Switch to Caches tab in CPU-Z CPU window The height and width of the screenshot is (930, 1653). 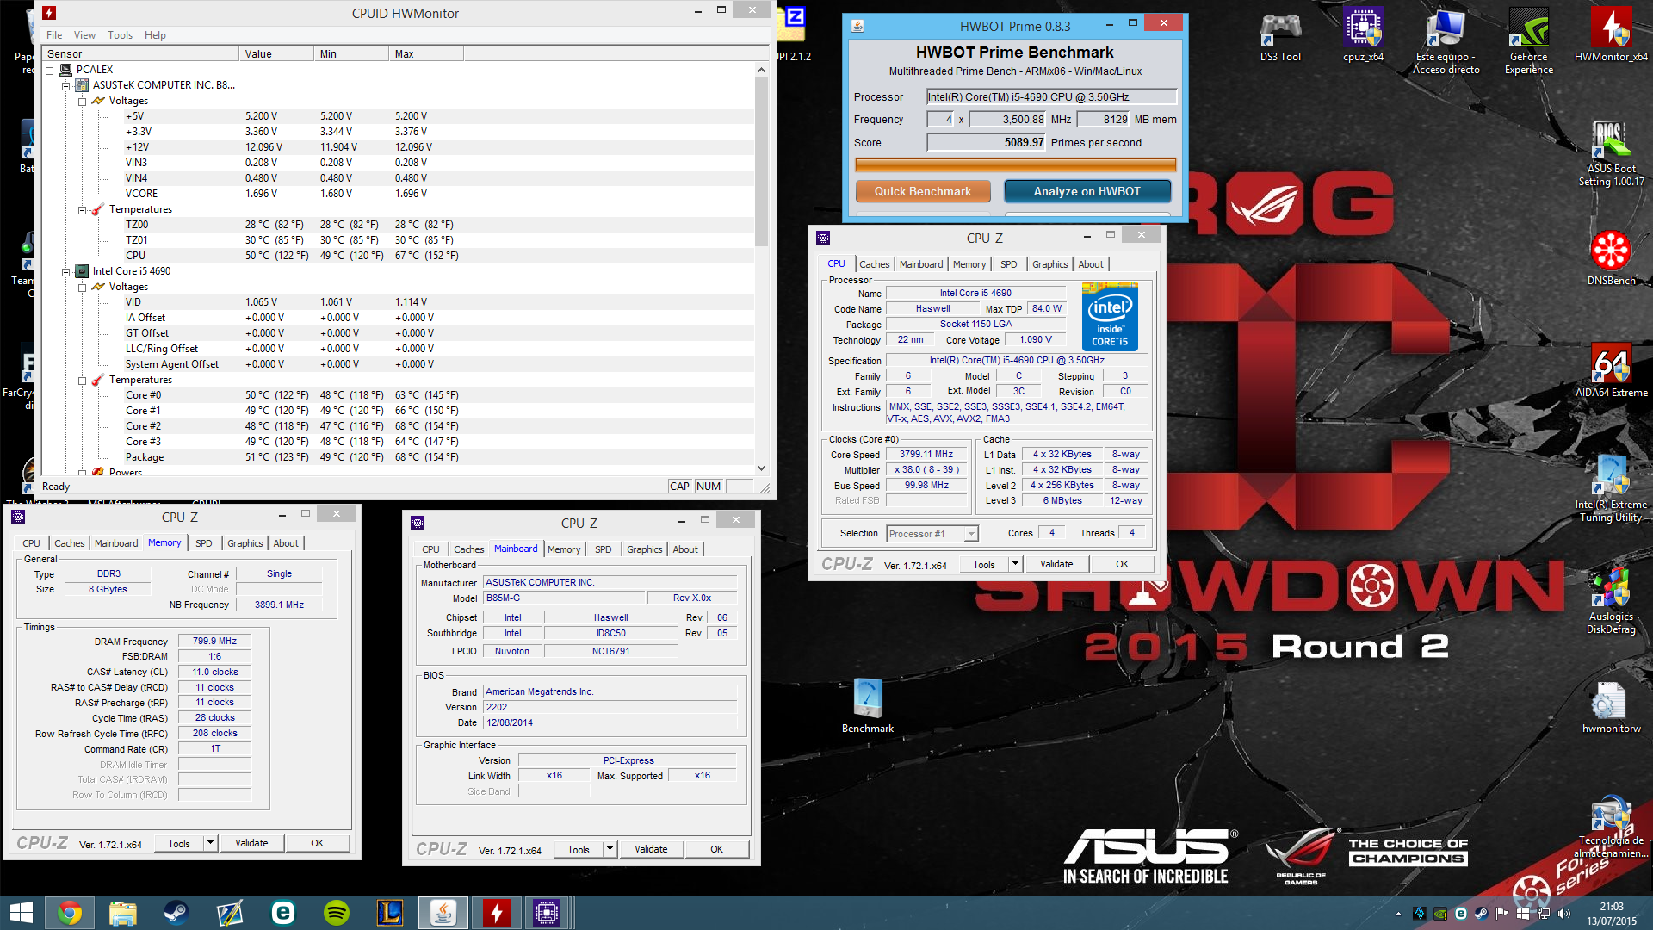tap(874, 264)
